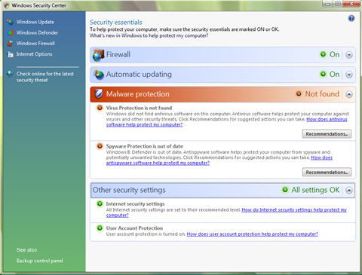This screenshot has height=275, width=362.
Task: Click the green On status light for Firewall
Action: click(323, 54)
